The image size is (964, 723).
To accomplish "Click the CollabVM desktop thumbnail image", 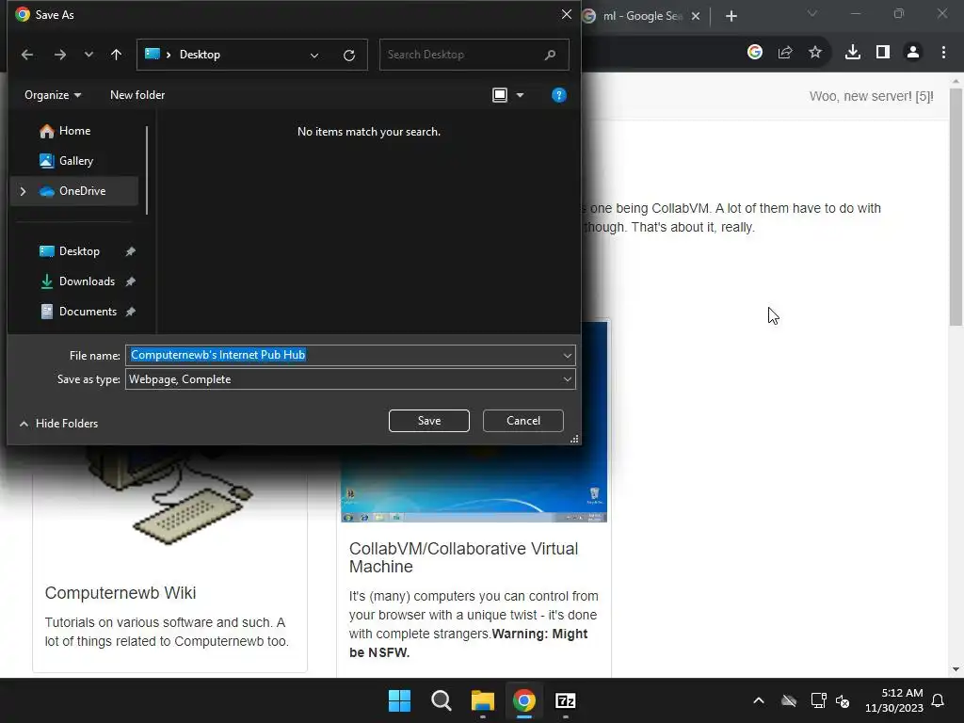I will (x=474, y=483).
